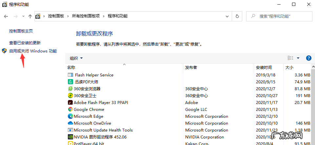Click the search 程序和功能 input field

tap(280, 16)
